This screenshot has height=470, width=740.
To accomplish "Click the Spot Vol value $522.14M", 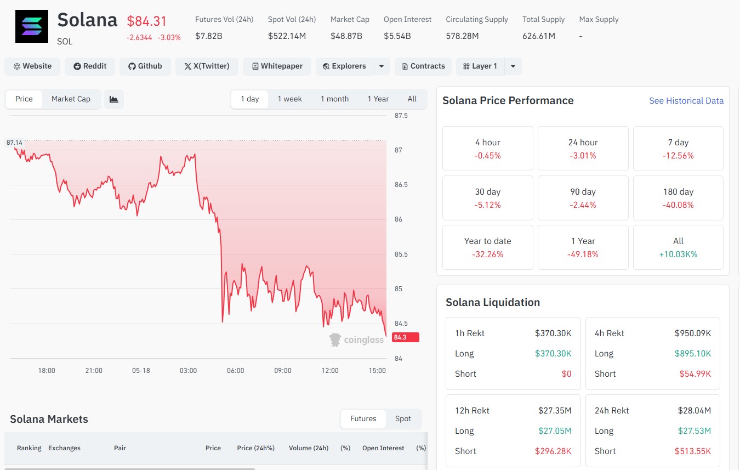I will (287, 36).
